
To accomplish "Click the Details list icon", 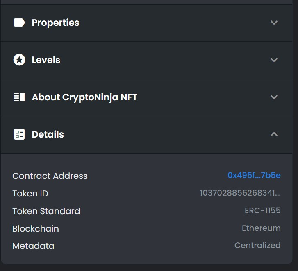I will pos(19,134).
